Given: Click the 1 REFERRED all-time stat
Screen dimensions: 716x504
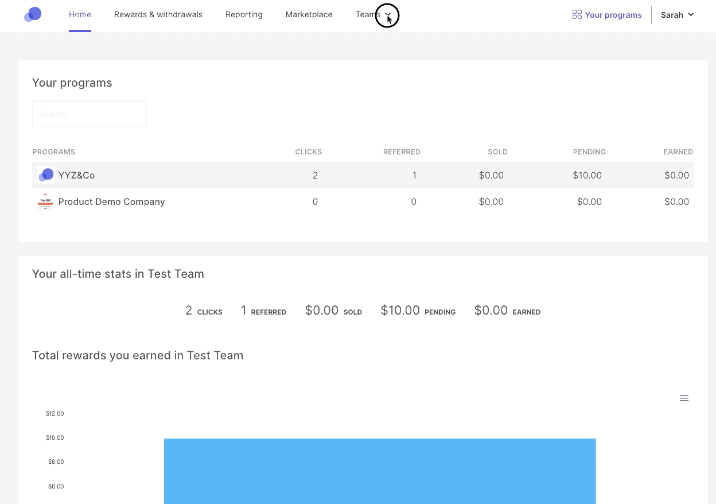Looking at the screenshot, I should click(263, 311).
